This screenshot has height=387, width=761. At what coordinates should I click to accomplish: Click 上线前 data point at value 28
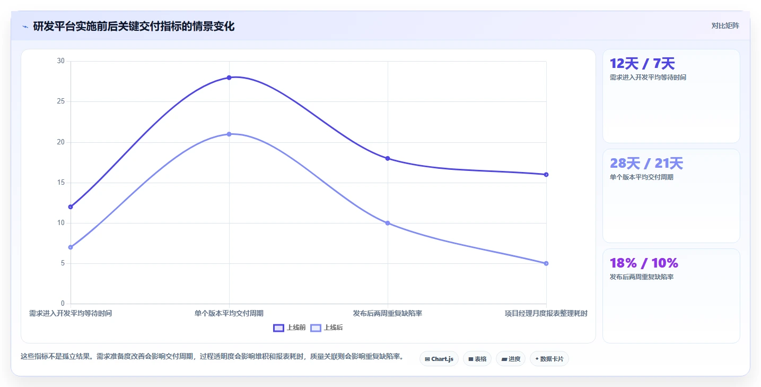229,78
